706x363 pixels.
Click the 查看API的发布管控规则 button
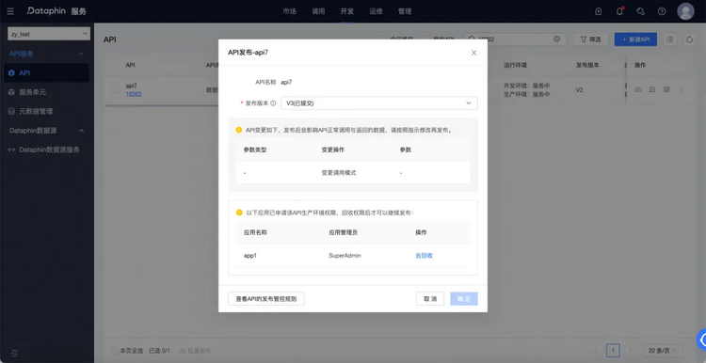click(x=266, y=299)
